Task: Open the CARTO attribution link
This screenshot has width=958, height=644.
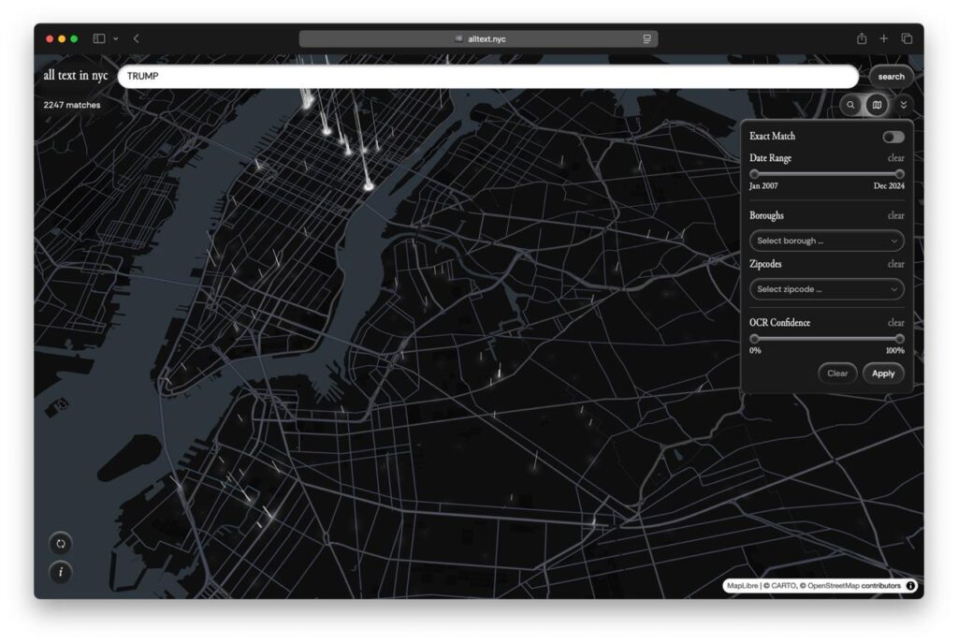Action: (x=782, y=585)
